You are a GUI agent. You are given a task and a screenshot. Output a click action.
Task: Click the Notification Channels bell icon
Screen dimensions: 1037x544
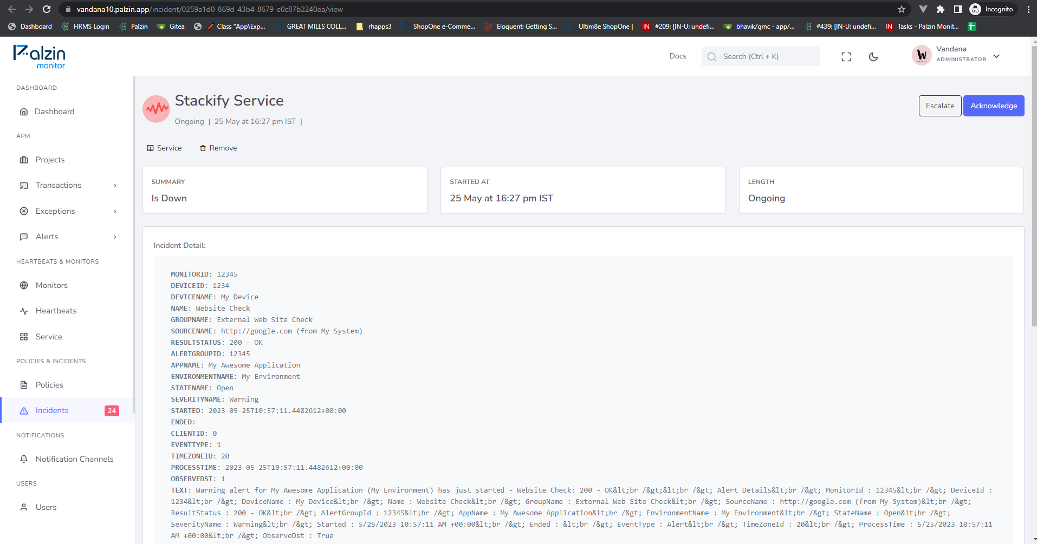pyautogui.click(x=24, y=459)
